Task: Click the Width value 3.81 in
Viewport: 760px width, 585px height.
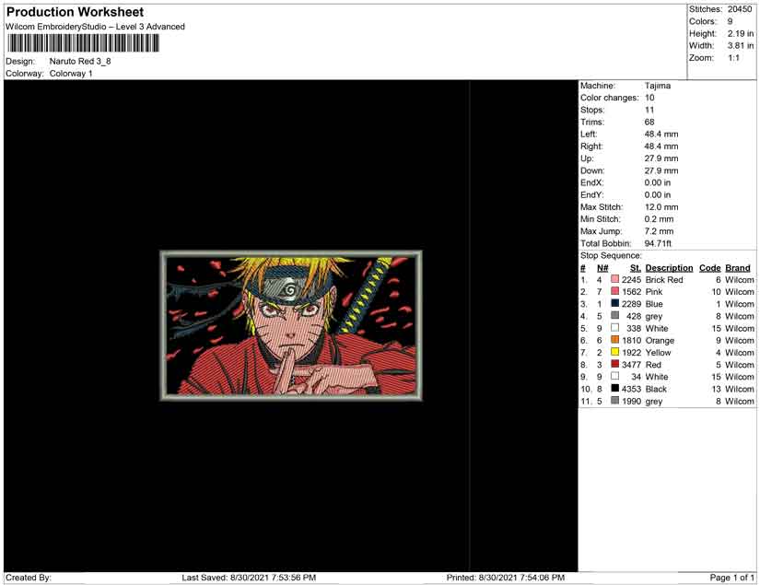Action: [740, 45]
